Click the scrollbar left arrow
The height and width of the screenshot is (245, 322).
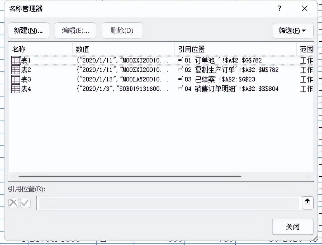tap(13, 176)
